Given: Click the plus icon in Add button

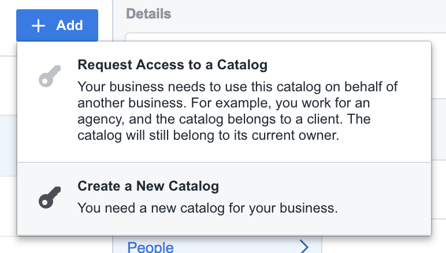Looking at the screenshot, I should click(39, 25).
